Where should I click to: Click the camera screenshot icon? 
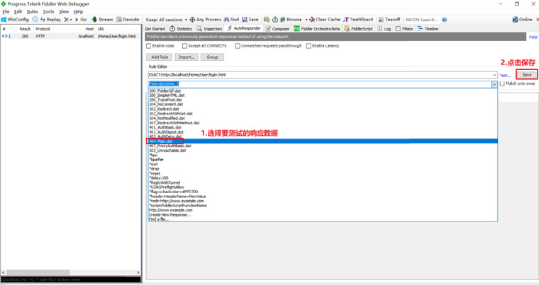[x=267, y=20]
